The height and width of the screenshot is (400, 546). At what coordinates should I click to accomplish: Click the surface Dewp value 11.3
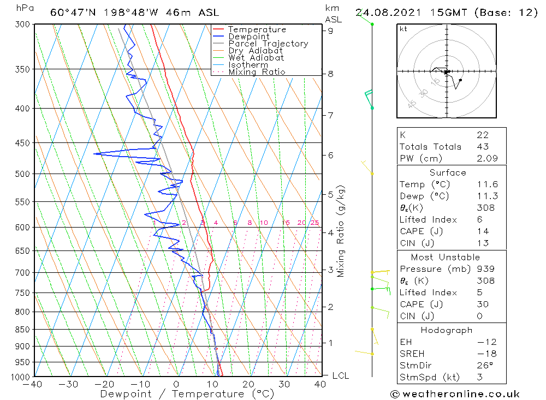pyautogui.click(x=488, y=196)
